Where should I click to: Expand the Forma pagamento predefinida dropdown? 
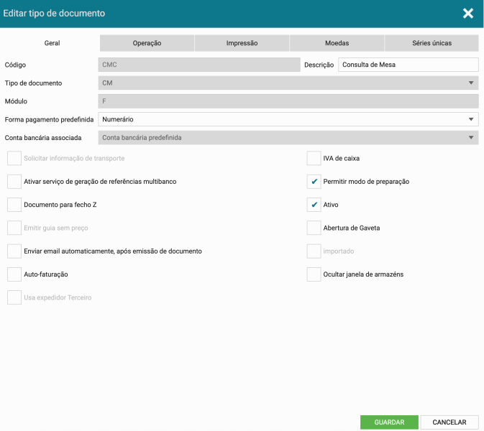coord(288,119)
